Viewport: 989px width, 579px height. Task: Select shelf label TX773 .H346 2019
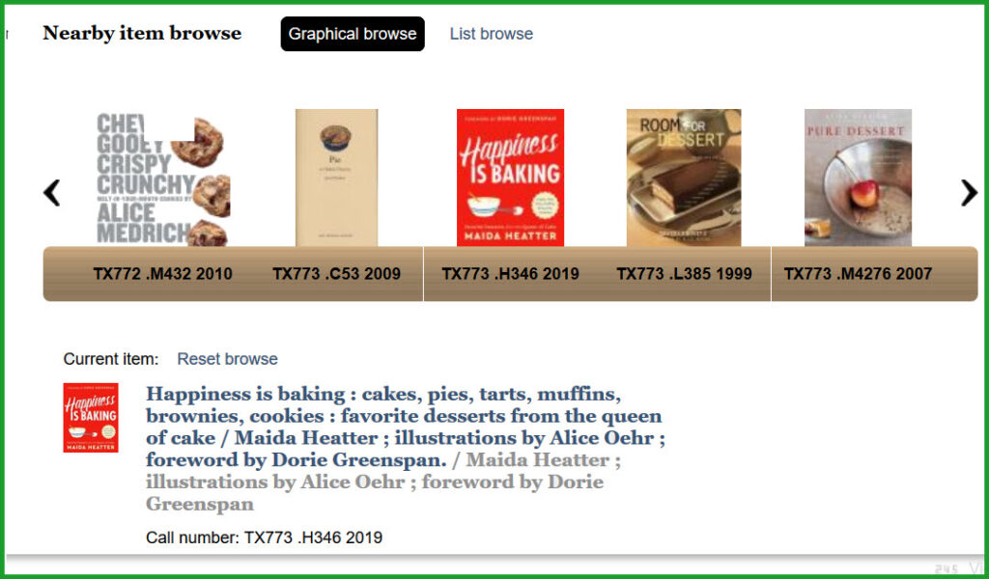(510, 274)
